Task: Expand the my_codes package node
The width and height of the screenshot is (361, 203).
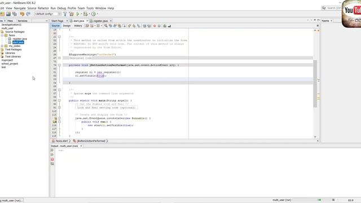Action: point(2,46)
